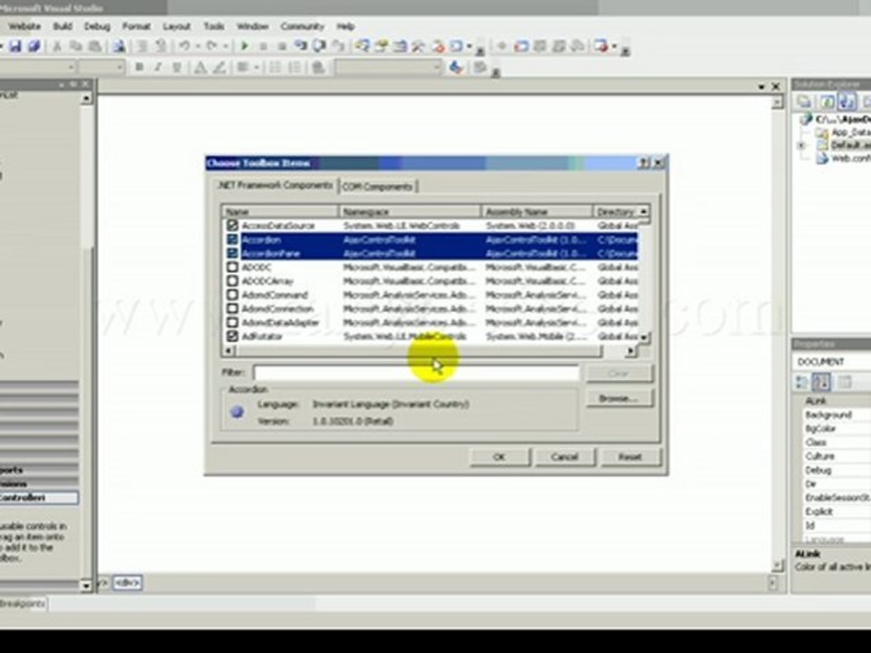Click the Web.config file icon
The height and width of the screenshot is (653, 871).
(822, 159)
